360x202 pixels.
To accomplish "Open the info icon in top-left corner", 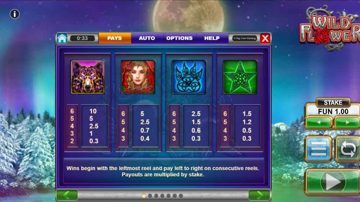I will [x=14, y=14].
